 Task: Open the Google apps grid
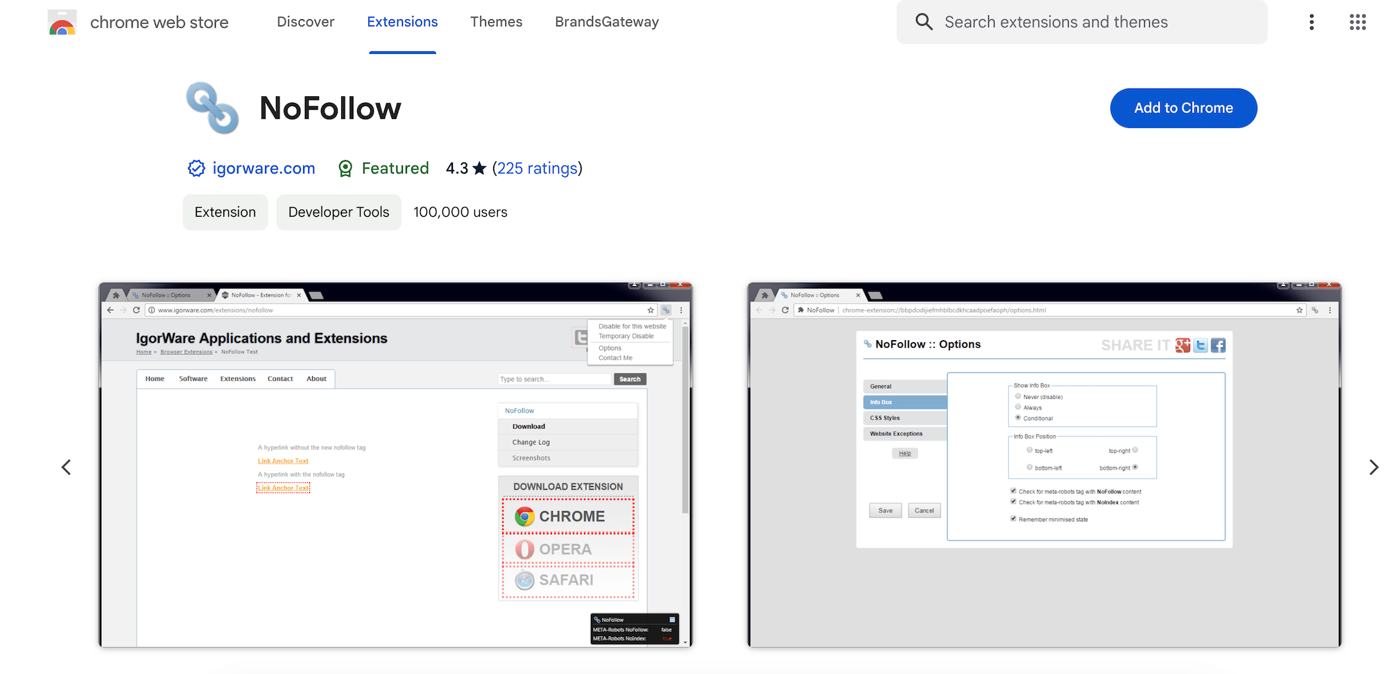1357,22
